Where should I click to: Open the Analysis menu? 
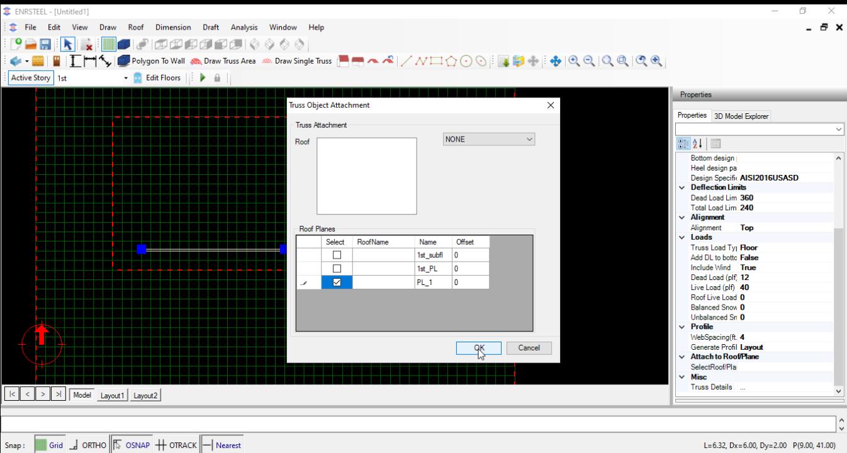click(x=244, y=28)
